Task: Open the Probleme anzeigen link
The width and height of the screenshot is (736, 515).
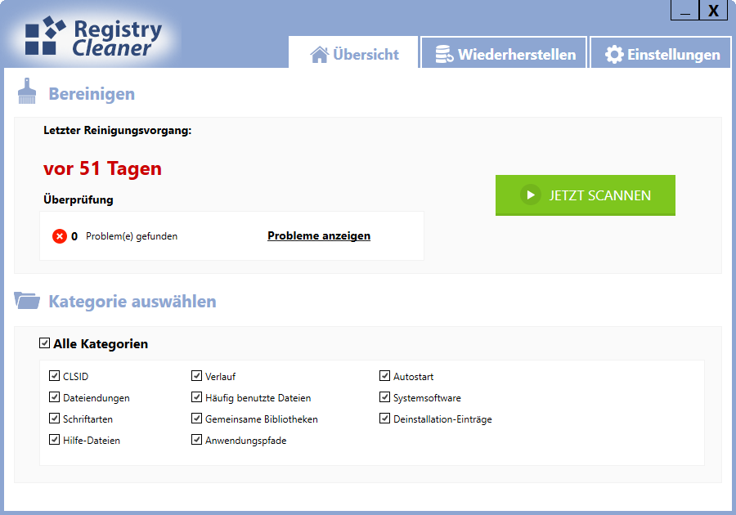Action: pos(319,236)
